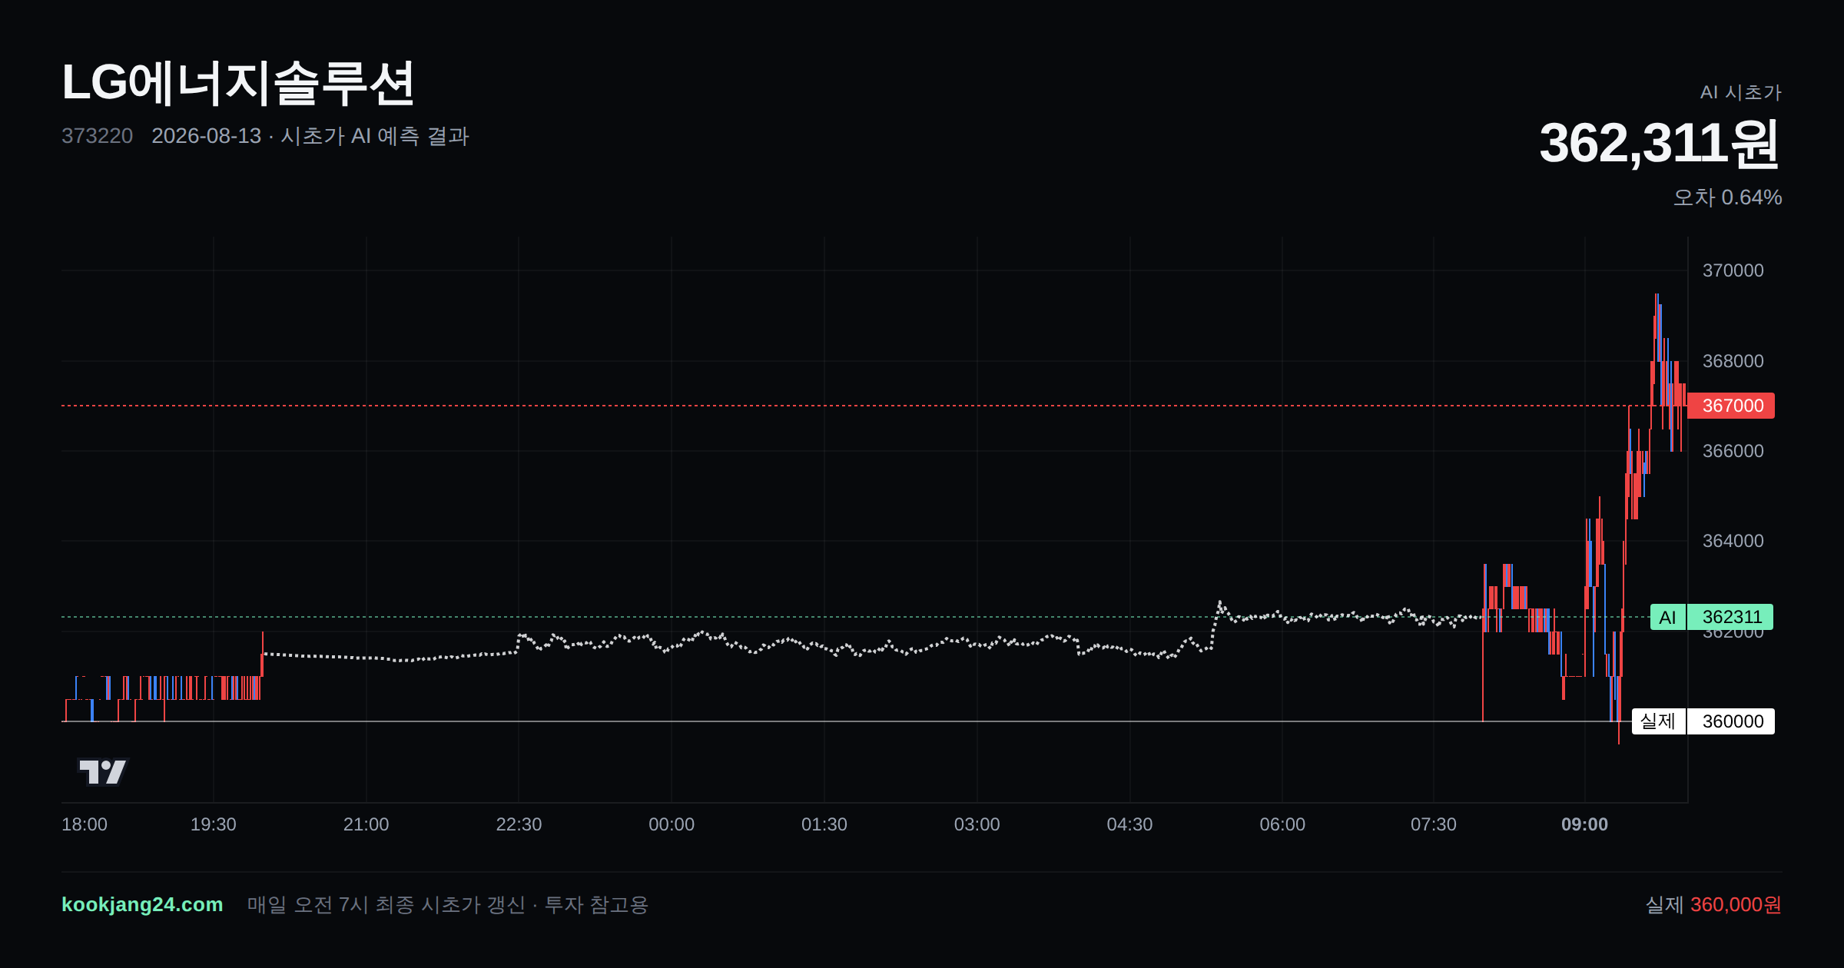Click the 368000 price axis label

click(1733, 361)
